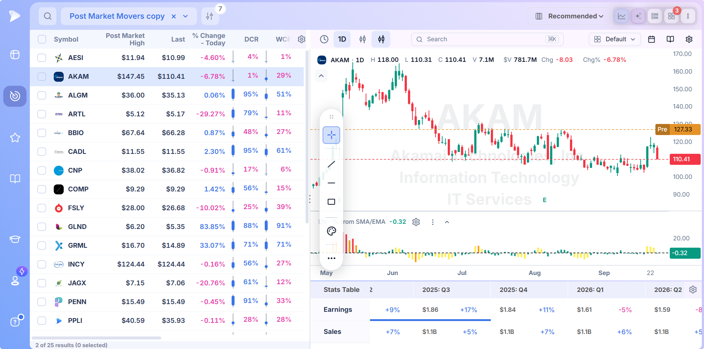The width and height of the screenshot is (704, 349).
Task: Click the star favorites icon in sidebar
Action: (15, 138)
